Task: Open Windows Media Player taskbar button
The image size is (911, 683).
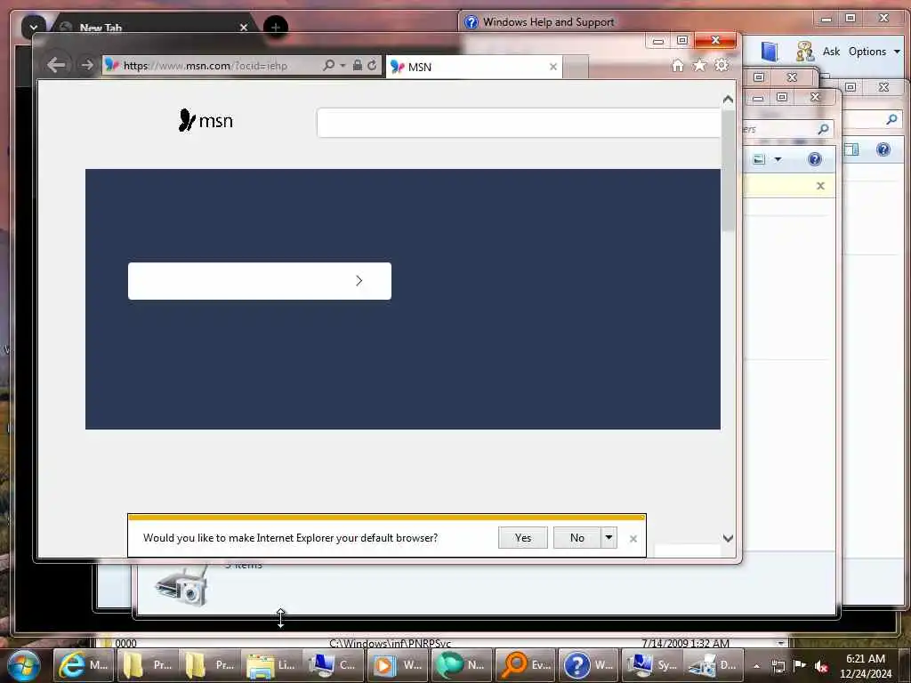Action: [x=398, y=665]
